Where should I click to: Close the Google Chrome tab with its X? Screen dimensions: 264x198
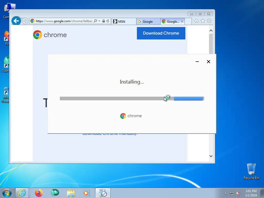[x=182, y=21]
